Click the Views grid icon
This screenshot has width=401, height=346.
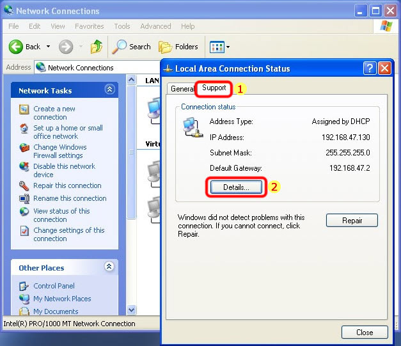coord(217,47)
